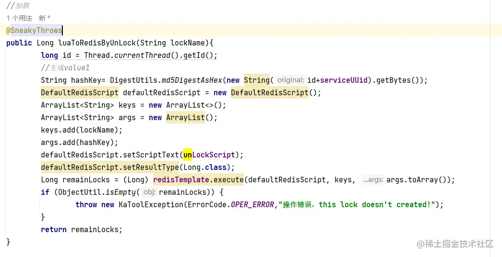Click the highlighted 'unLockScript' variable

209,155
